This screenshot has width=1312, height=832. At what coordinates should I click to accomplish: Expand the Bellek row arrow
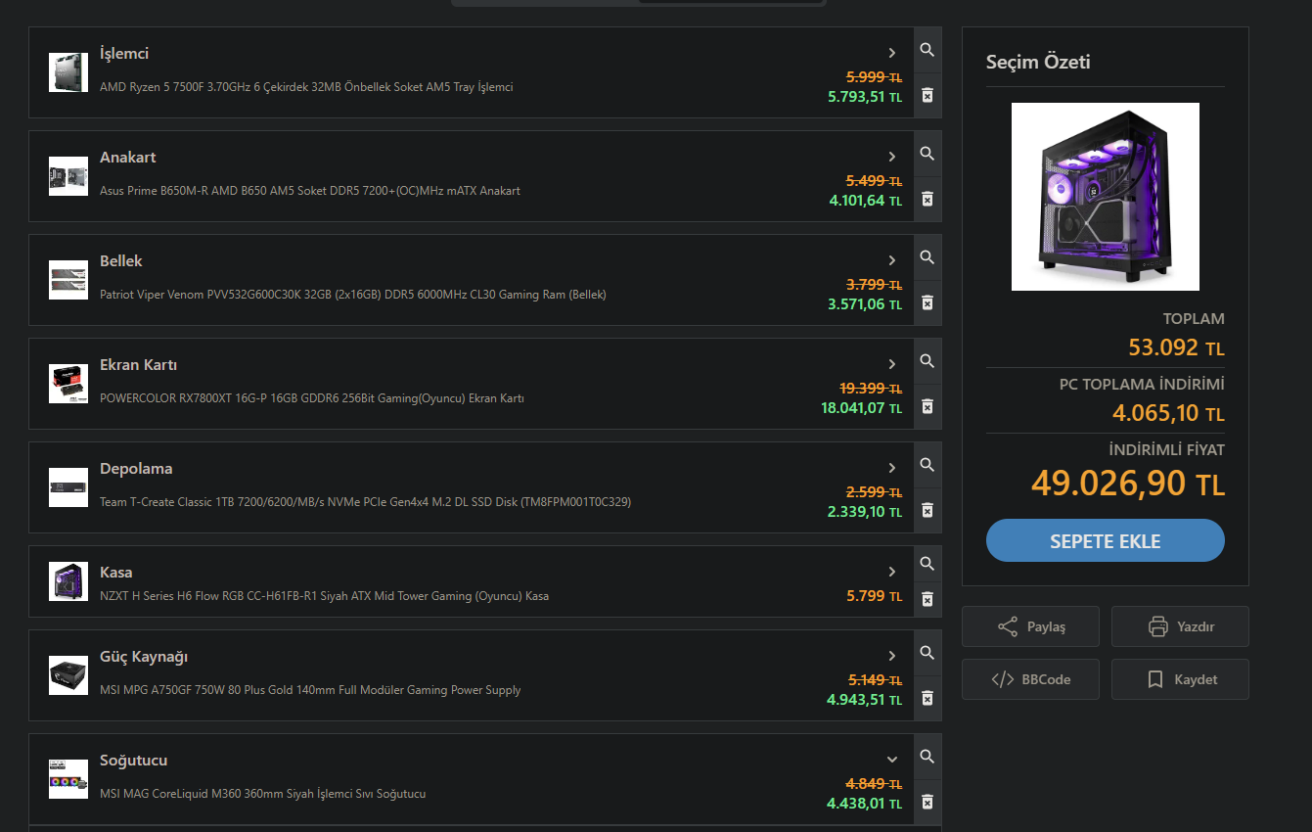pyautogui.click(x=891, y=260)
